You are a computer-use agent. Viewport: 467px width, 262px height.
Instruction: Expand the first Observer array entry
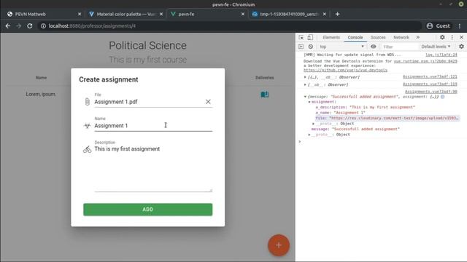click(305, 77)
